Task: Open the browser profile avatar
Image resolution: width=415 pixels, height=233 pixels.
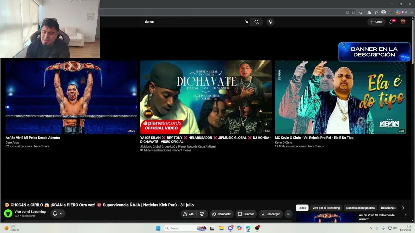Action: [384, 12]
